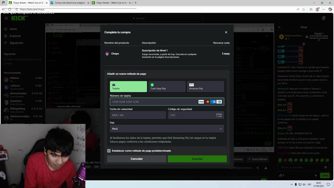Select the Tarjeta payment method
This screenshot has height=188, width=334.
coord(128,86)
